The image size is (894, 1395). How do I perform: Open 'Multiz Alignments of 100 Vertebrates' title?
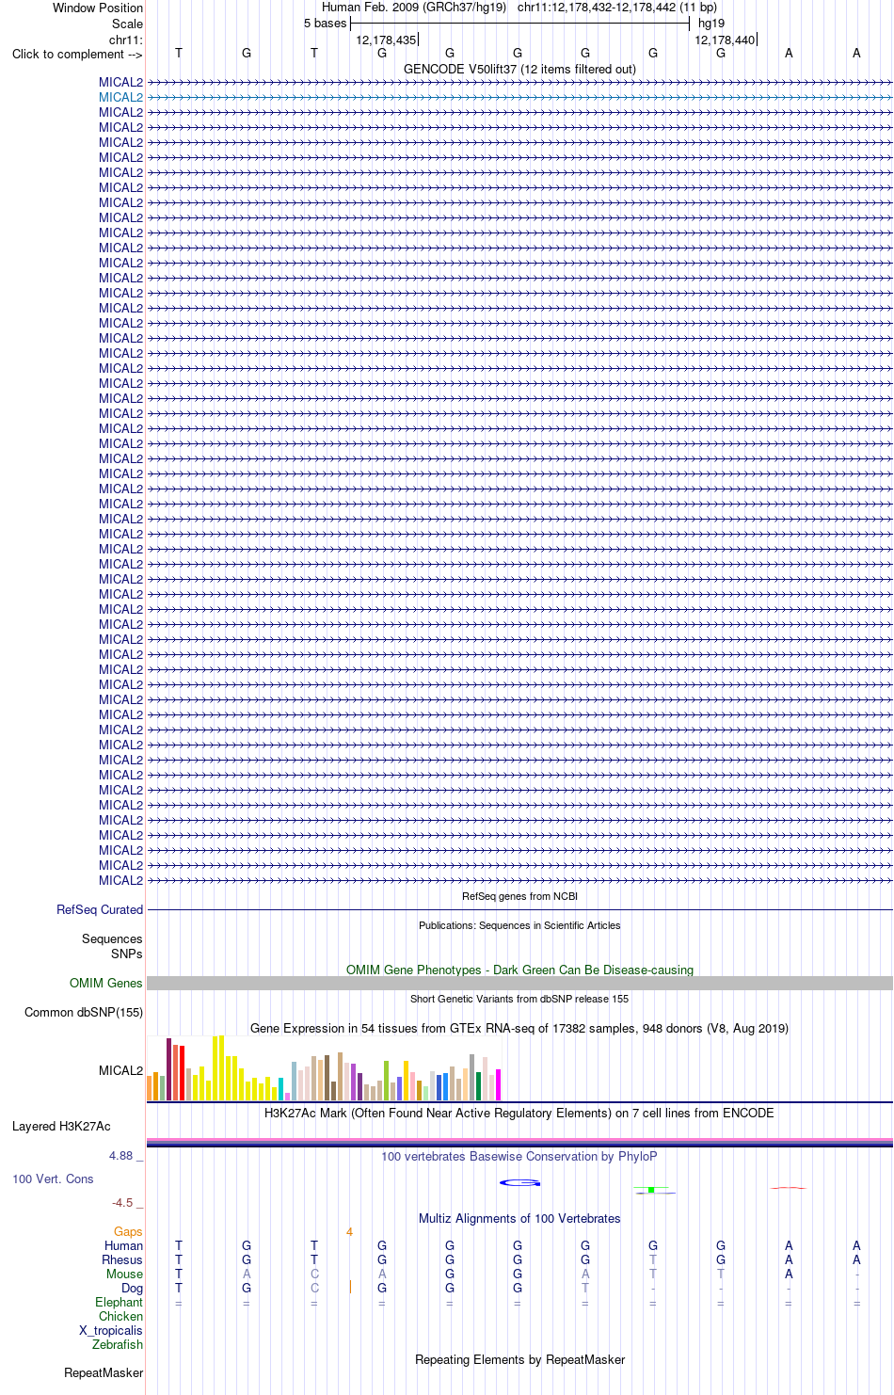point(519,1218)
